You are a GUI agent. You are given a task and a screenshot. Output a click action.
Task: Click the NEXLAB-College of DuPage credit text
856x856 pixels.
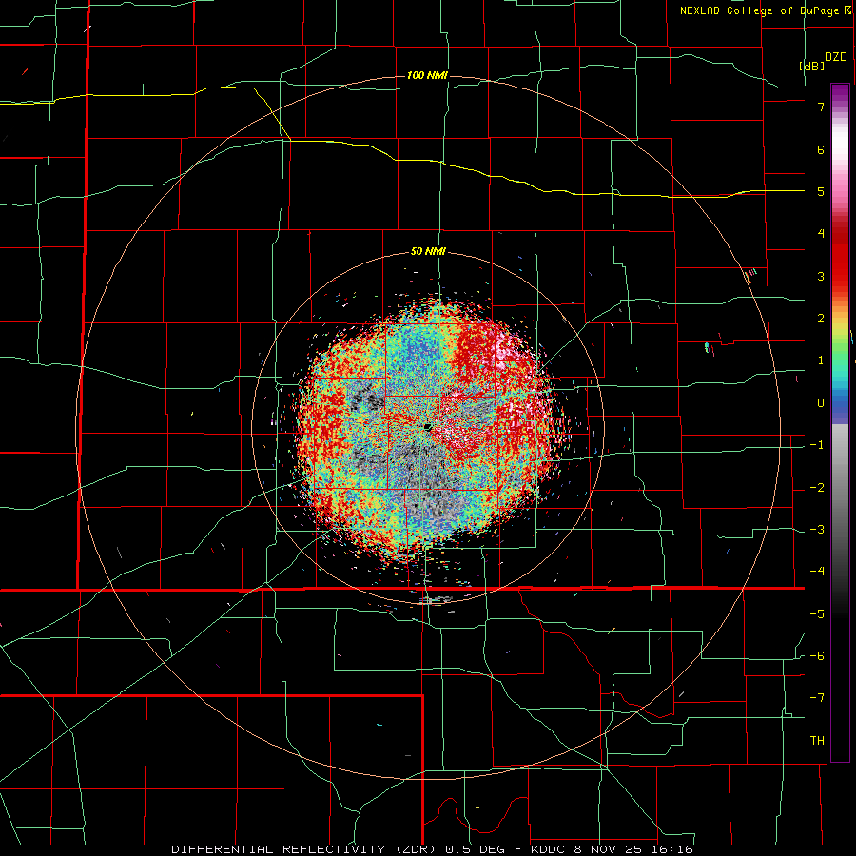pos(759,10)
